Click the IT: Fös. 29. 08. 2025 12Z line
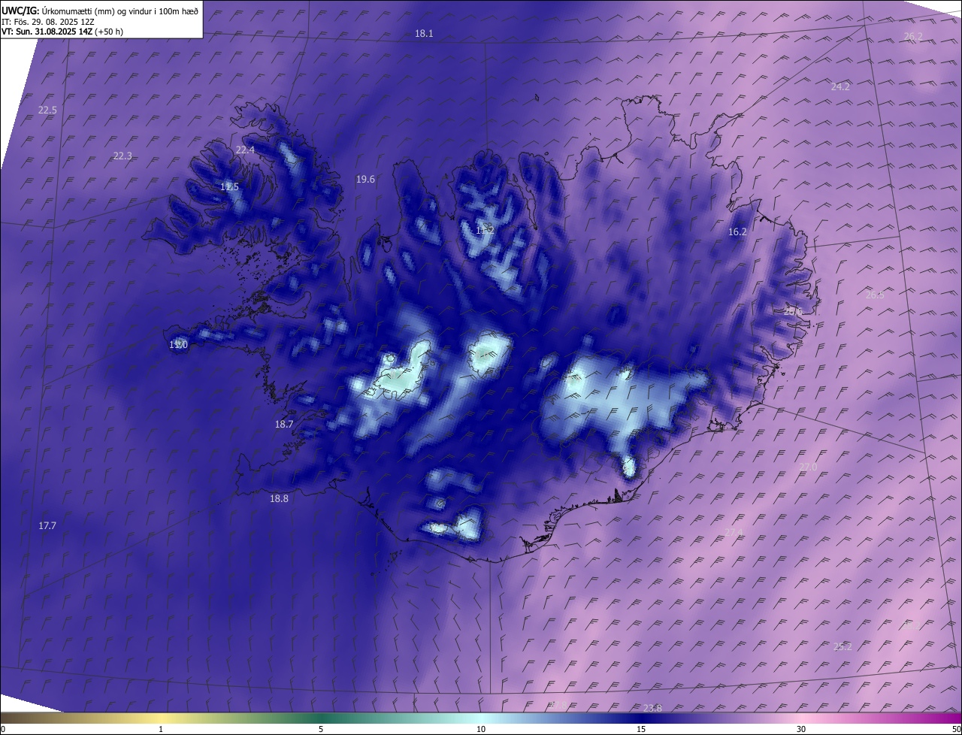 pos(47,22)
